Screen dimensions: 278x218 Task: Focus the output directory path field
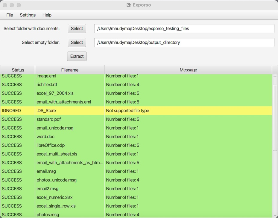(x=184, y=42)
